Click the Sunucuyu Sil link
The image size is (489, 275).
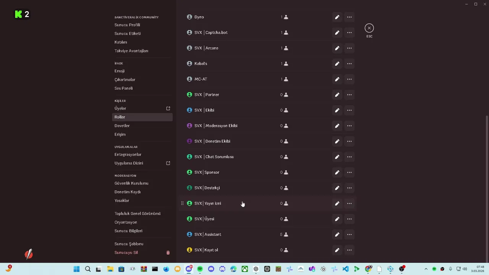pos(126,252)
